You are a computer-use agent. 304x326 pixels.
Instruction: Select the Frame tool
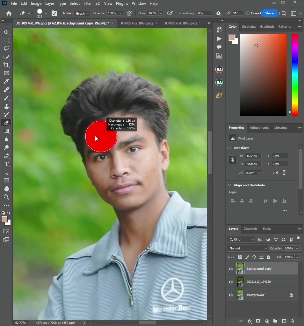[x=6, y=73]
